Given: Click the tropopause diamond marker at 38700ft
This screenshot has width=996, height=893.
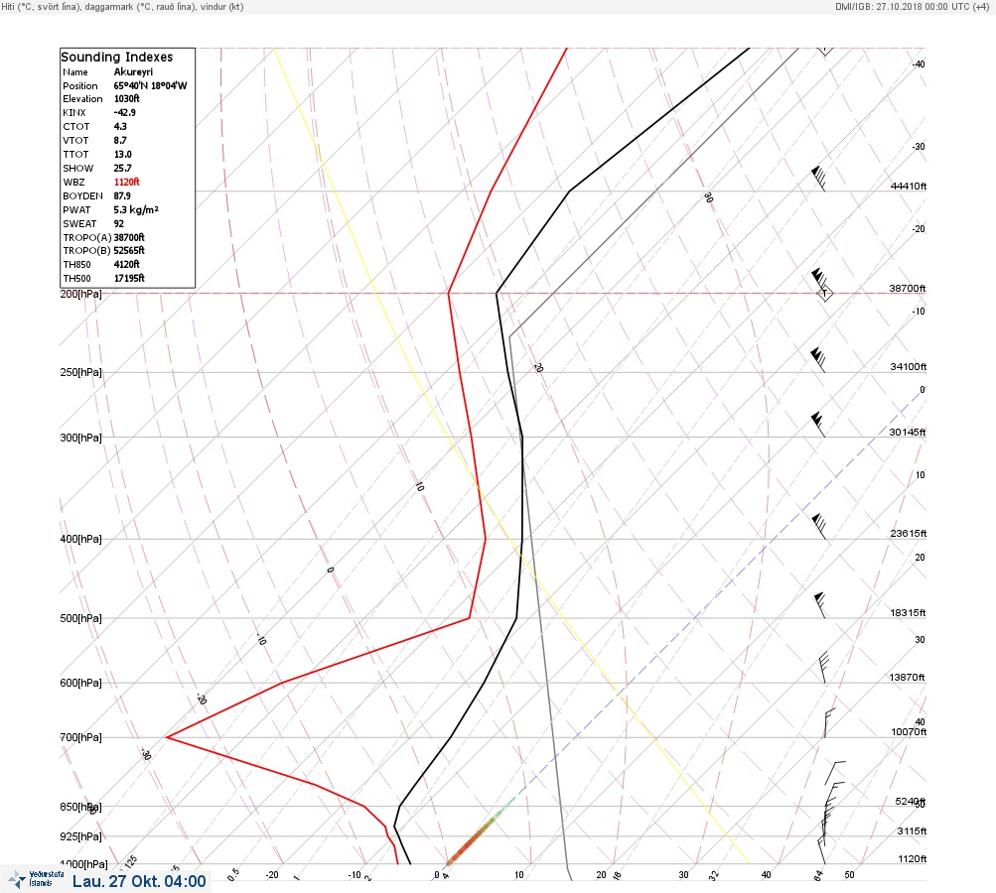Looking at the screenshot, I should [x=824, y=294].
